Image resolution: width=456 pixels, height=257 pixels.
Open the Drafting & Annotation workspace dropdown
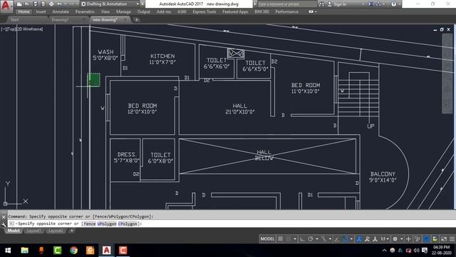coord(110,4)
